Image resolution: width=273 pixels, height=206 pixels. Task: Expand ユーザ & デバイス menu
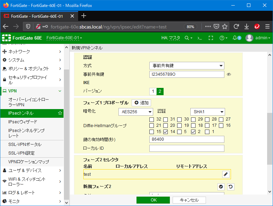(x=32, y=171)
